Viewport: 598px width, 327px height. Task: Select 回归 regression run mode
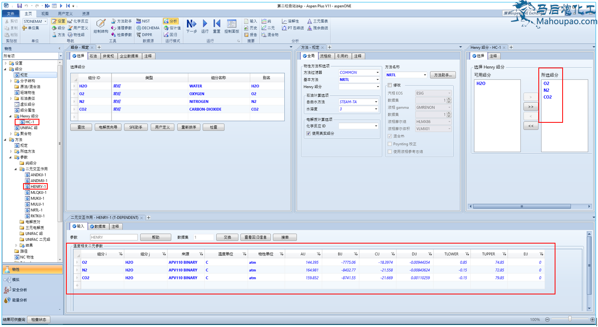[x=171, y=35]
